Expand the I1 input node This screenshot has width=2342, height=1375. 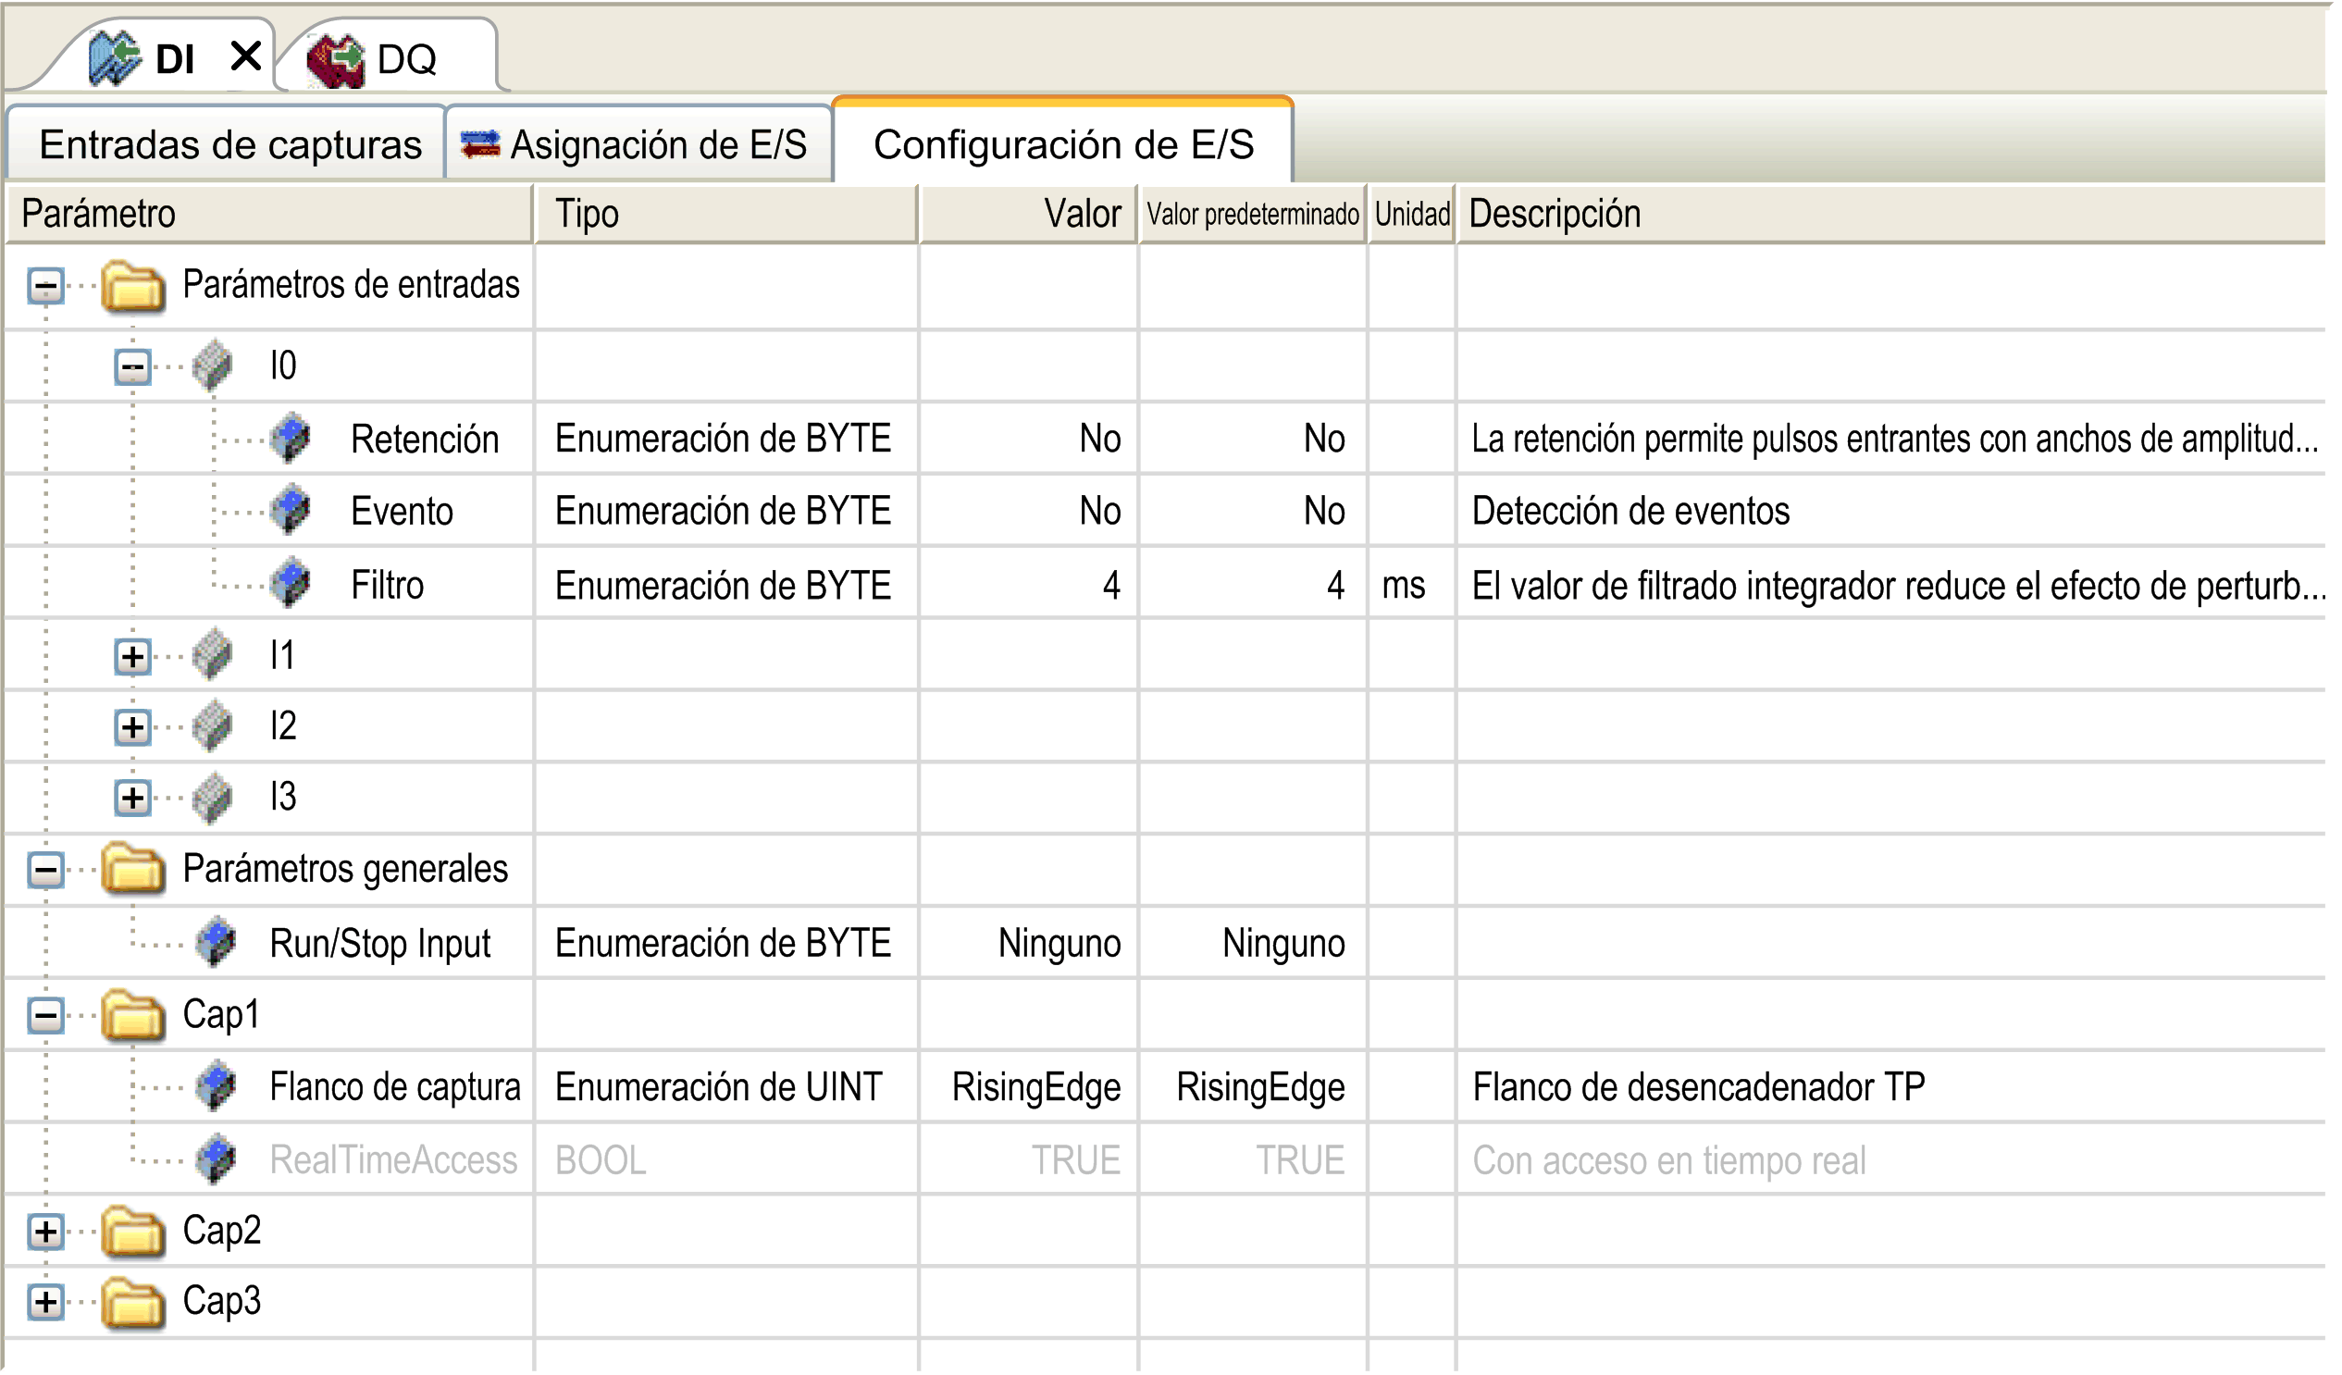(x=133, y=657)
